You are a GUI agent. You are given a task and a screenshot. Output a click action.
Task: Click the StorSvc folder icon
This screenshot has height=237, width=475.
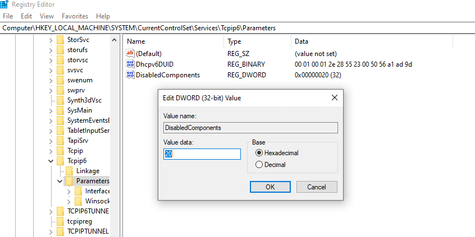pyautogui.click(x=61, y=40)
